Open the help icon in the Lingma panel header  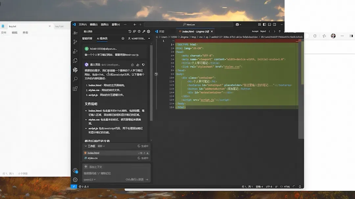point(139,32)
